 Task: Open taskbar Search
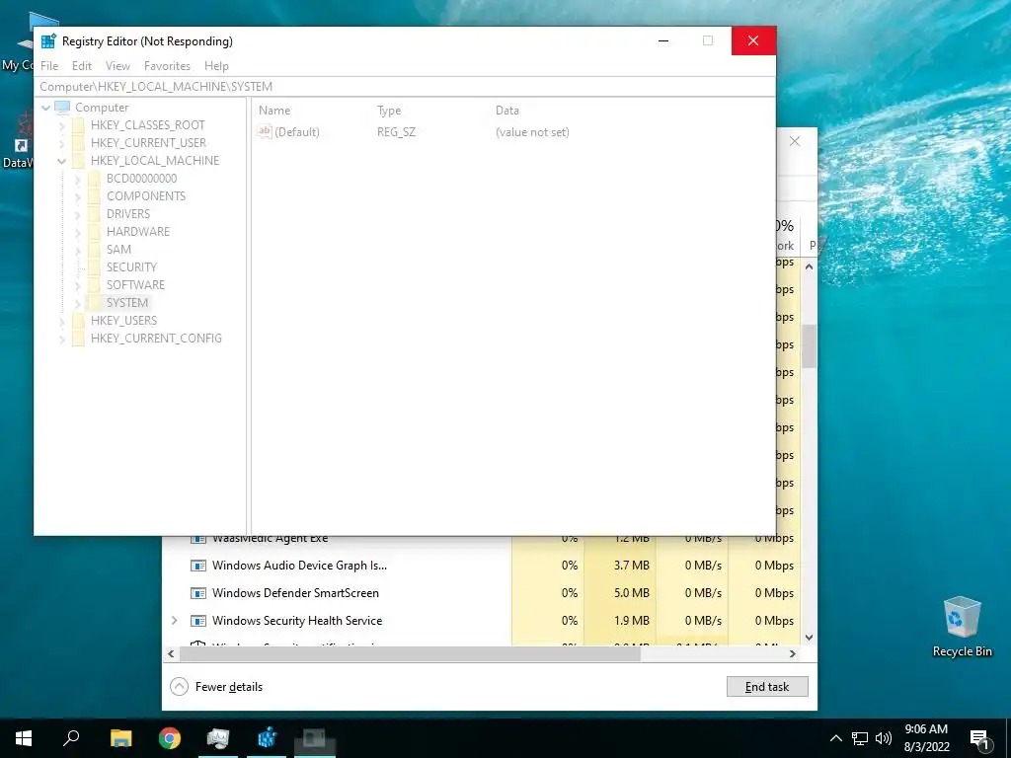coord(71,738)
